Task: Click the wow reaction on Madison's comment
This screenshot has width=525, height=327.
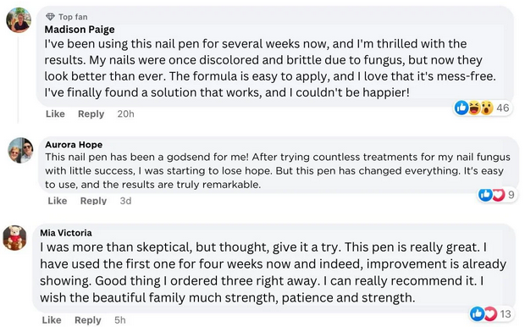Action: [x=487, y=108]
